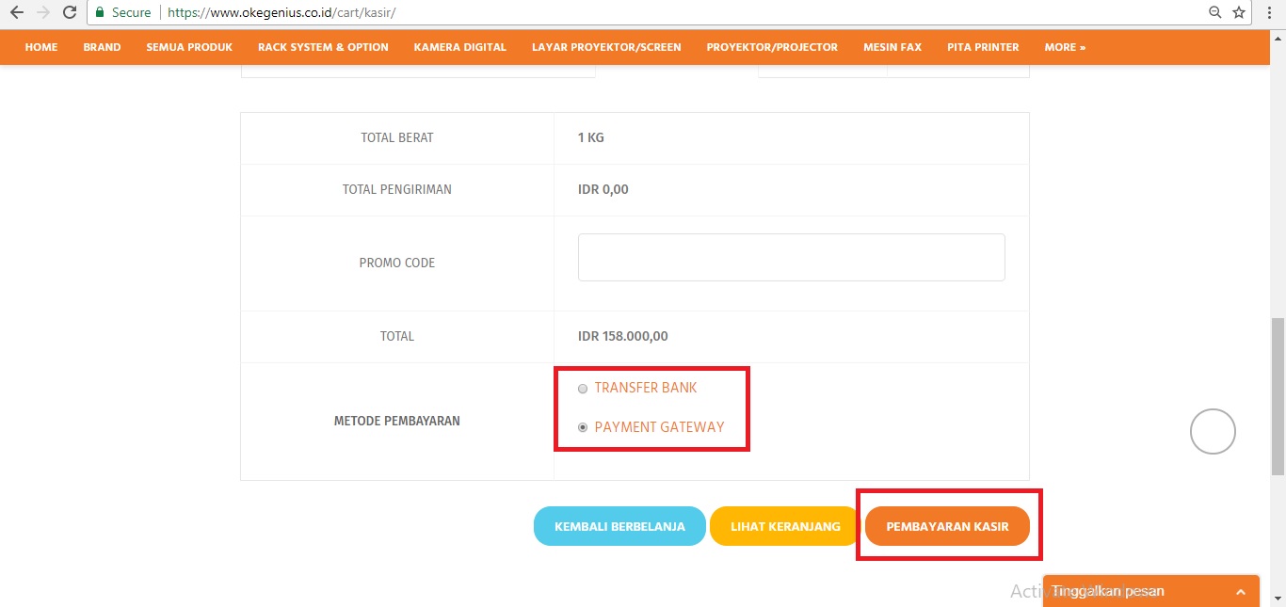This screenshot has width=1286, height=607.
Task: Click the browser forward arrow
Action: (42, 13)
